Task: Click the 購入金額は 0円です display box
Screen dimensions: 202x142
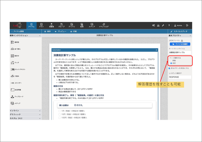Action: coord(105,105)
